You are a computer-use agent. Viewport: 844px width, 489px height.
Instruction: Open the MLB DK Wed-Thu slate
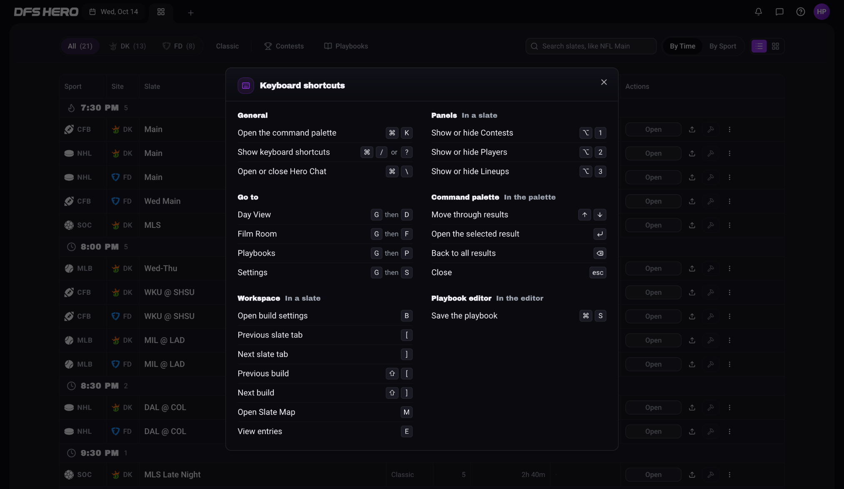point(653,269)
